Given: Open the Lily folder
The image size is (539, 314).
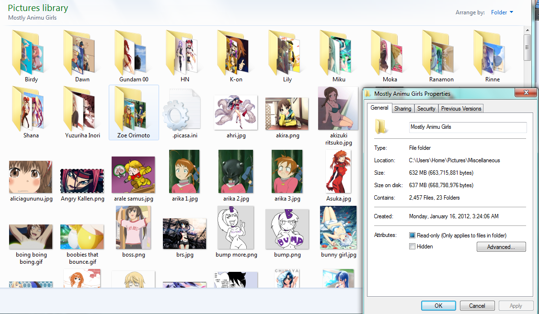Looking at the screenshot, I should [284, 53].
